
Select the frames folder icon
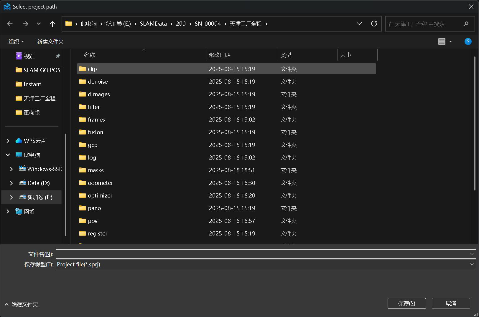[x=83, y=120]
